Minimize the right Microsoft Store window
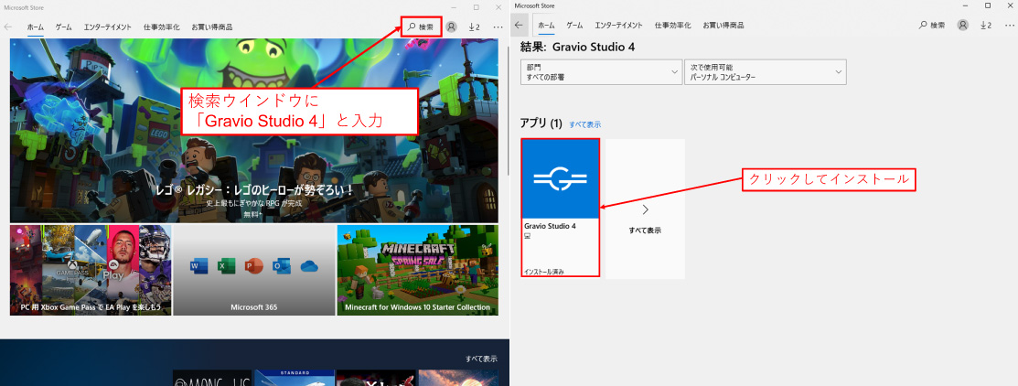 964,5
